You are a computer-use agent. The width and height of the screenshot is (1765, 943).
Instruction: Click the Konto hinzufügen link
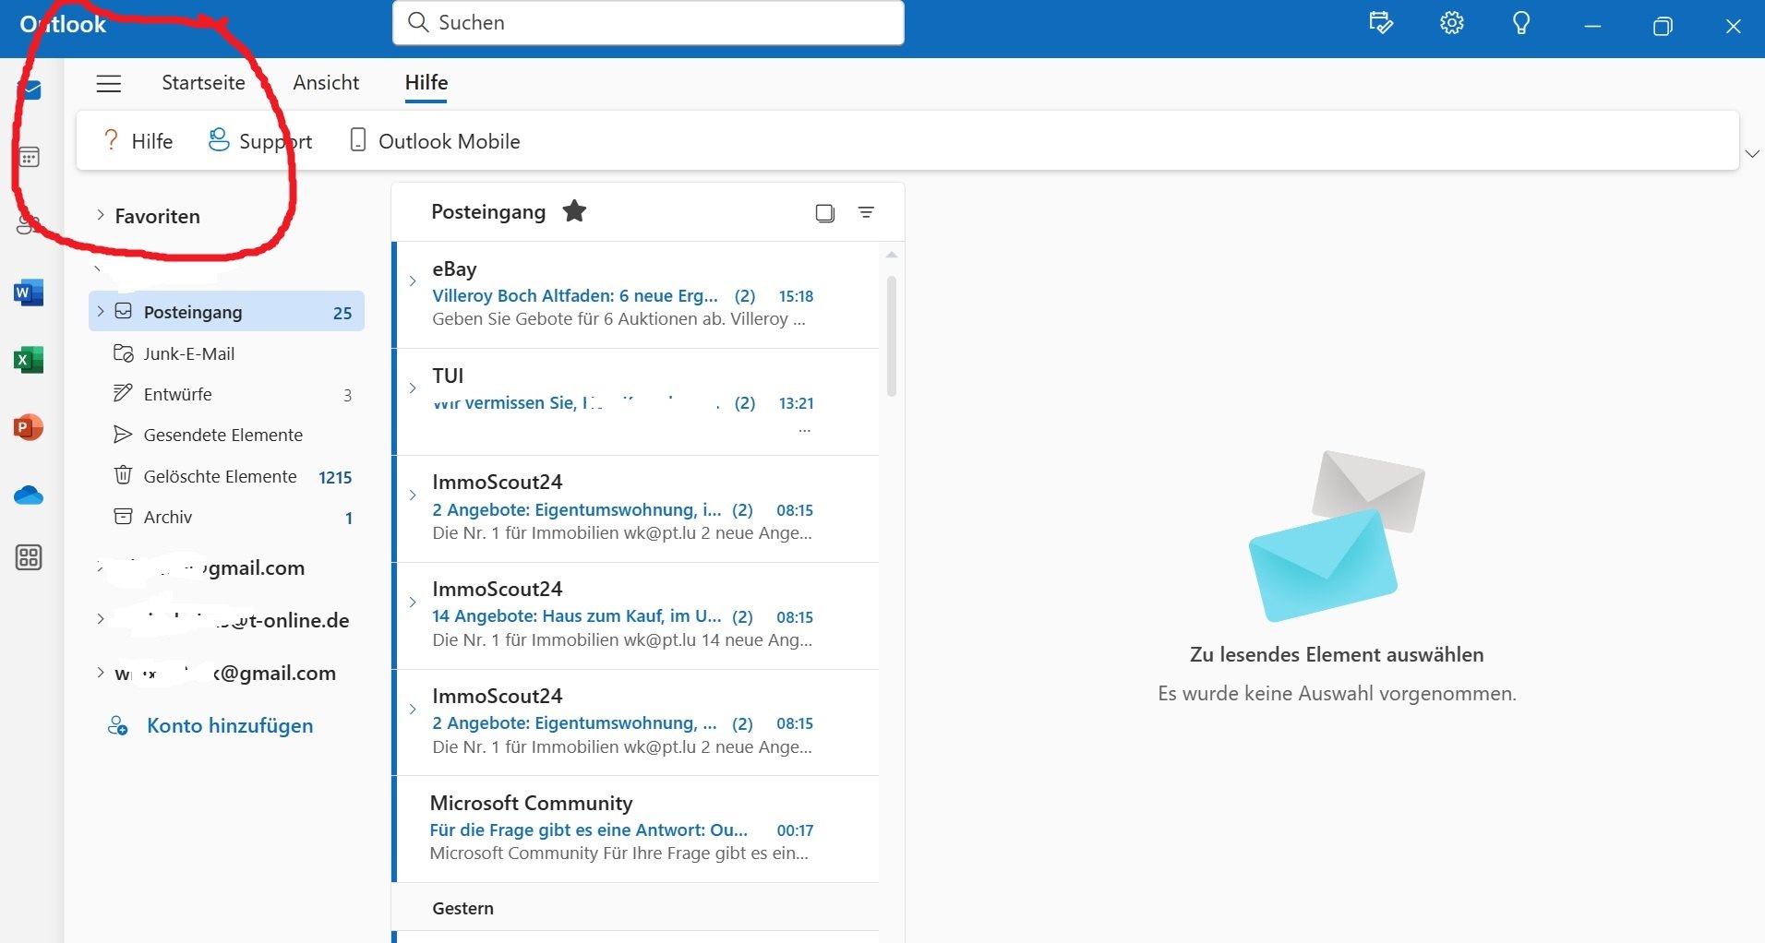230,726
